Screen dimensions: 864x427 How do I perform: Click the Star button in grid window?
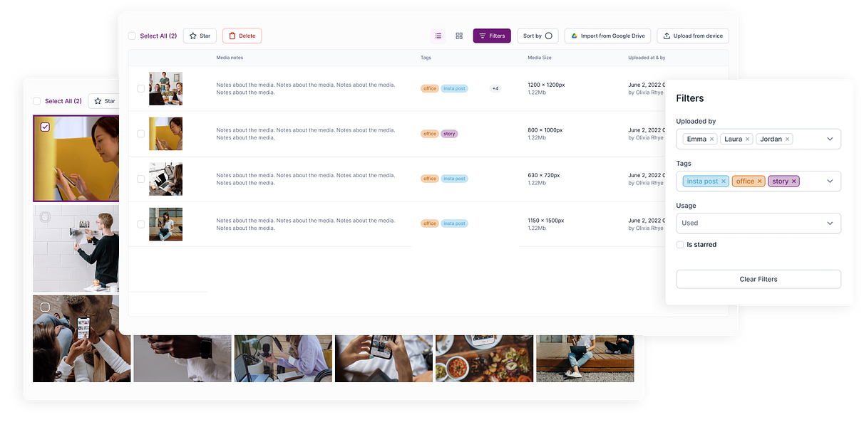pos(104,101)
